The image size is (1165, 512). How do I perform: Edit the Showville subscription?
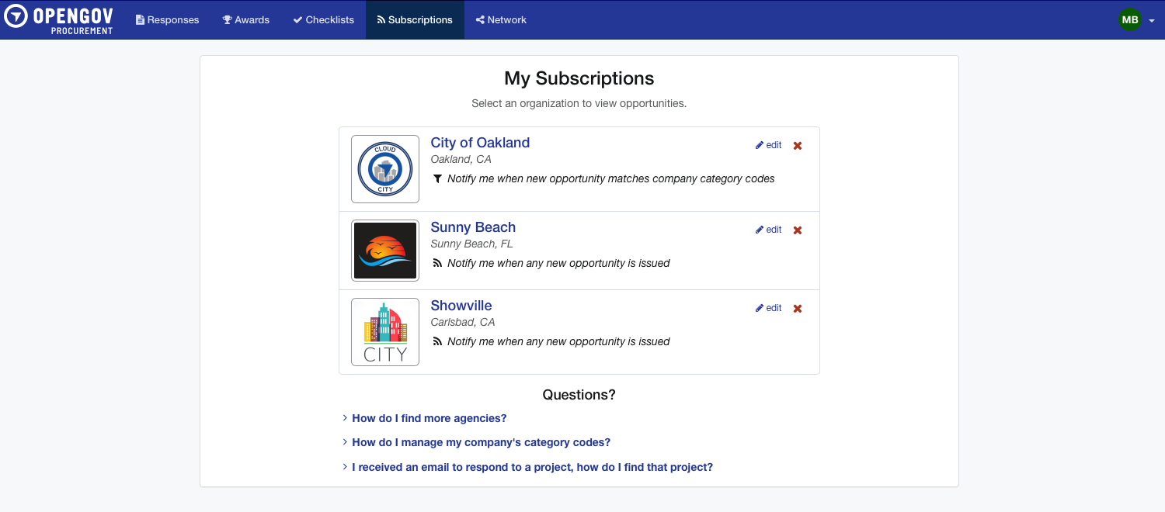pos(769,308)
